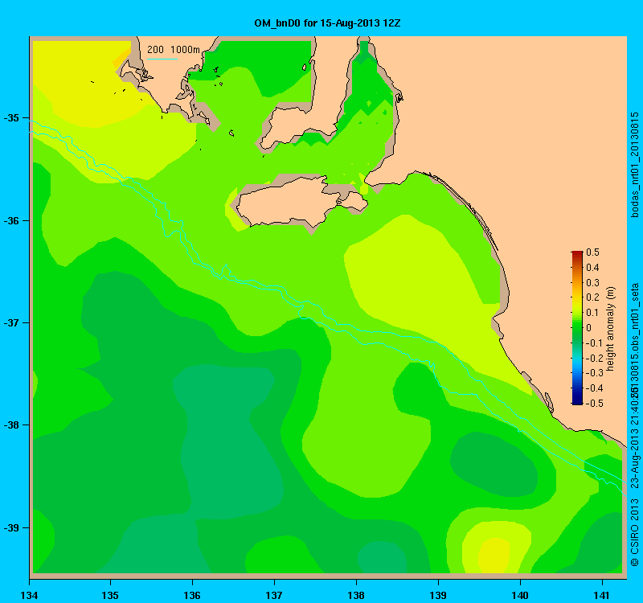Click the 0.2 value on the color scale
The width and height of the screenshot is (643, 603).
pyautogui.click(x=592, y=297)
